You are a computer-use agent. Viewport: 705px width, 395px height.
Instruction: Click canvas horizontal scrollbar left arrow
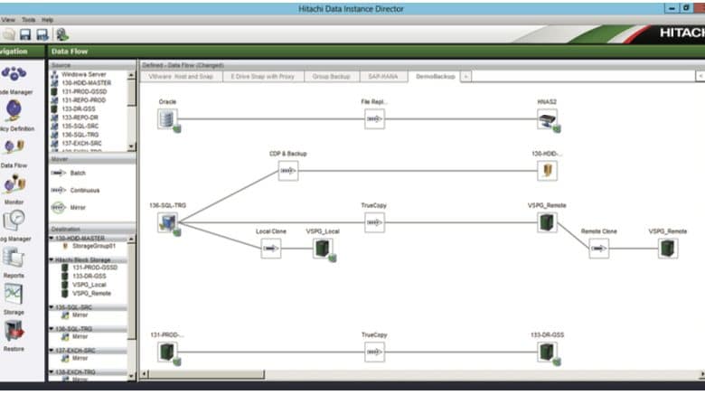(145, 374)
